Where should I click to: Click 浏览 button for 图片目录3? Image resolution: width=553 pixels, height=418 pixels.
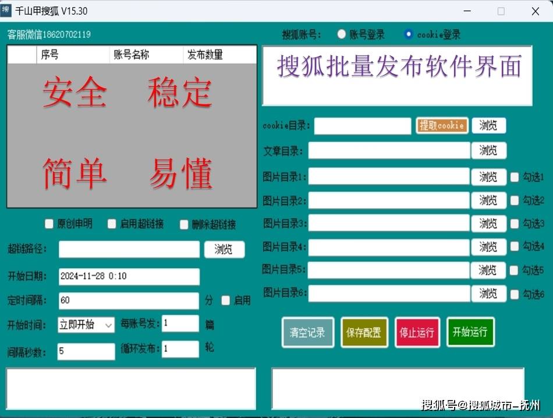pyautogui.click(x=489, y=223)
